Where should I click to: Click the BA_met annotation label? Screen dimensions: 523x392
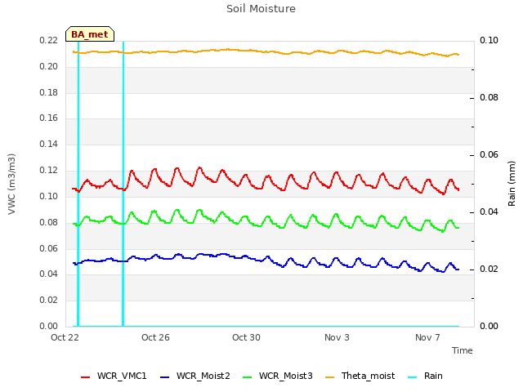(x=90, y=34)
